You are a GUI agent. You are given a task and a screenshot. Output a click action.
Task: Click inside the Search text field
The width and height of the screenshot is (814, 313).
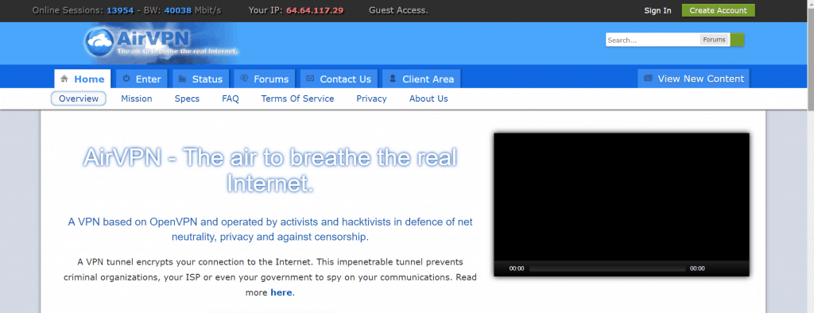coord(653,40)
